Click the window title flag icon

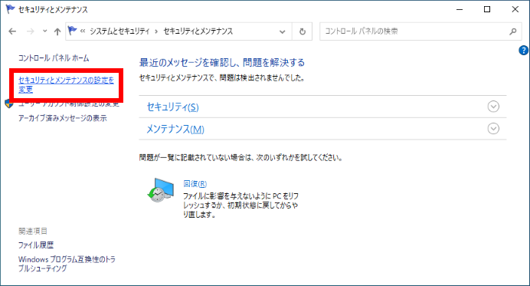pos(11,9)
